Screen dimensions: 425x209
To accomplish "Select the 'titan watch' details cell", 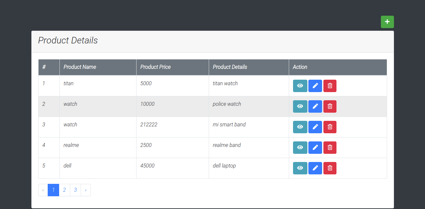I will coord(249,86).
